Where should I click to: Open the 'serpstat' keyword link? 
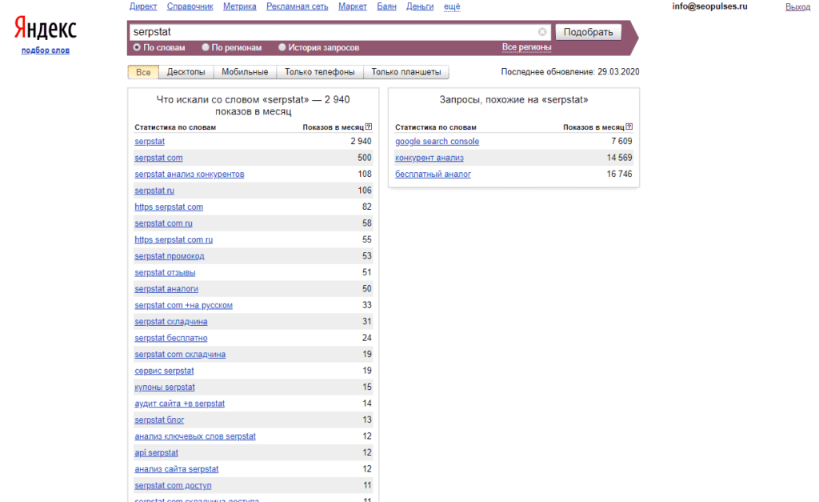(x=150, y=141)
